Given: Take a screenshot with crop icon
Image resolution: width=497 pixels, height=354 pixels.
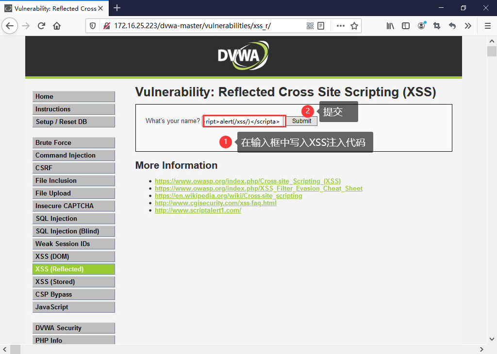Looking at the screenshot, I should (437, 26).
